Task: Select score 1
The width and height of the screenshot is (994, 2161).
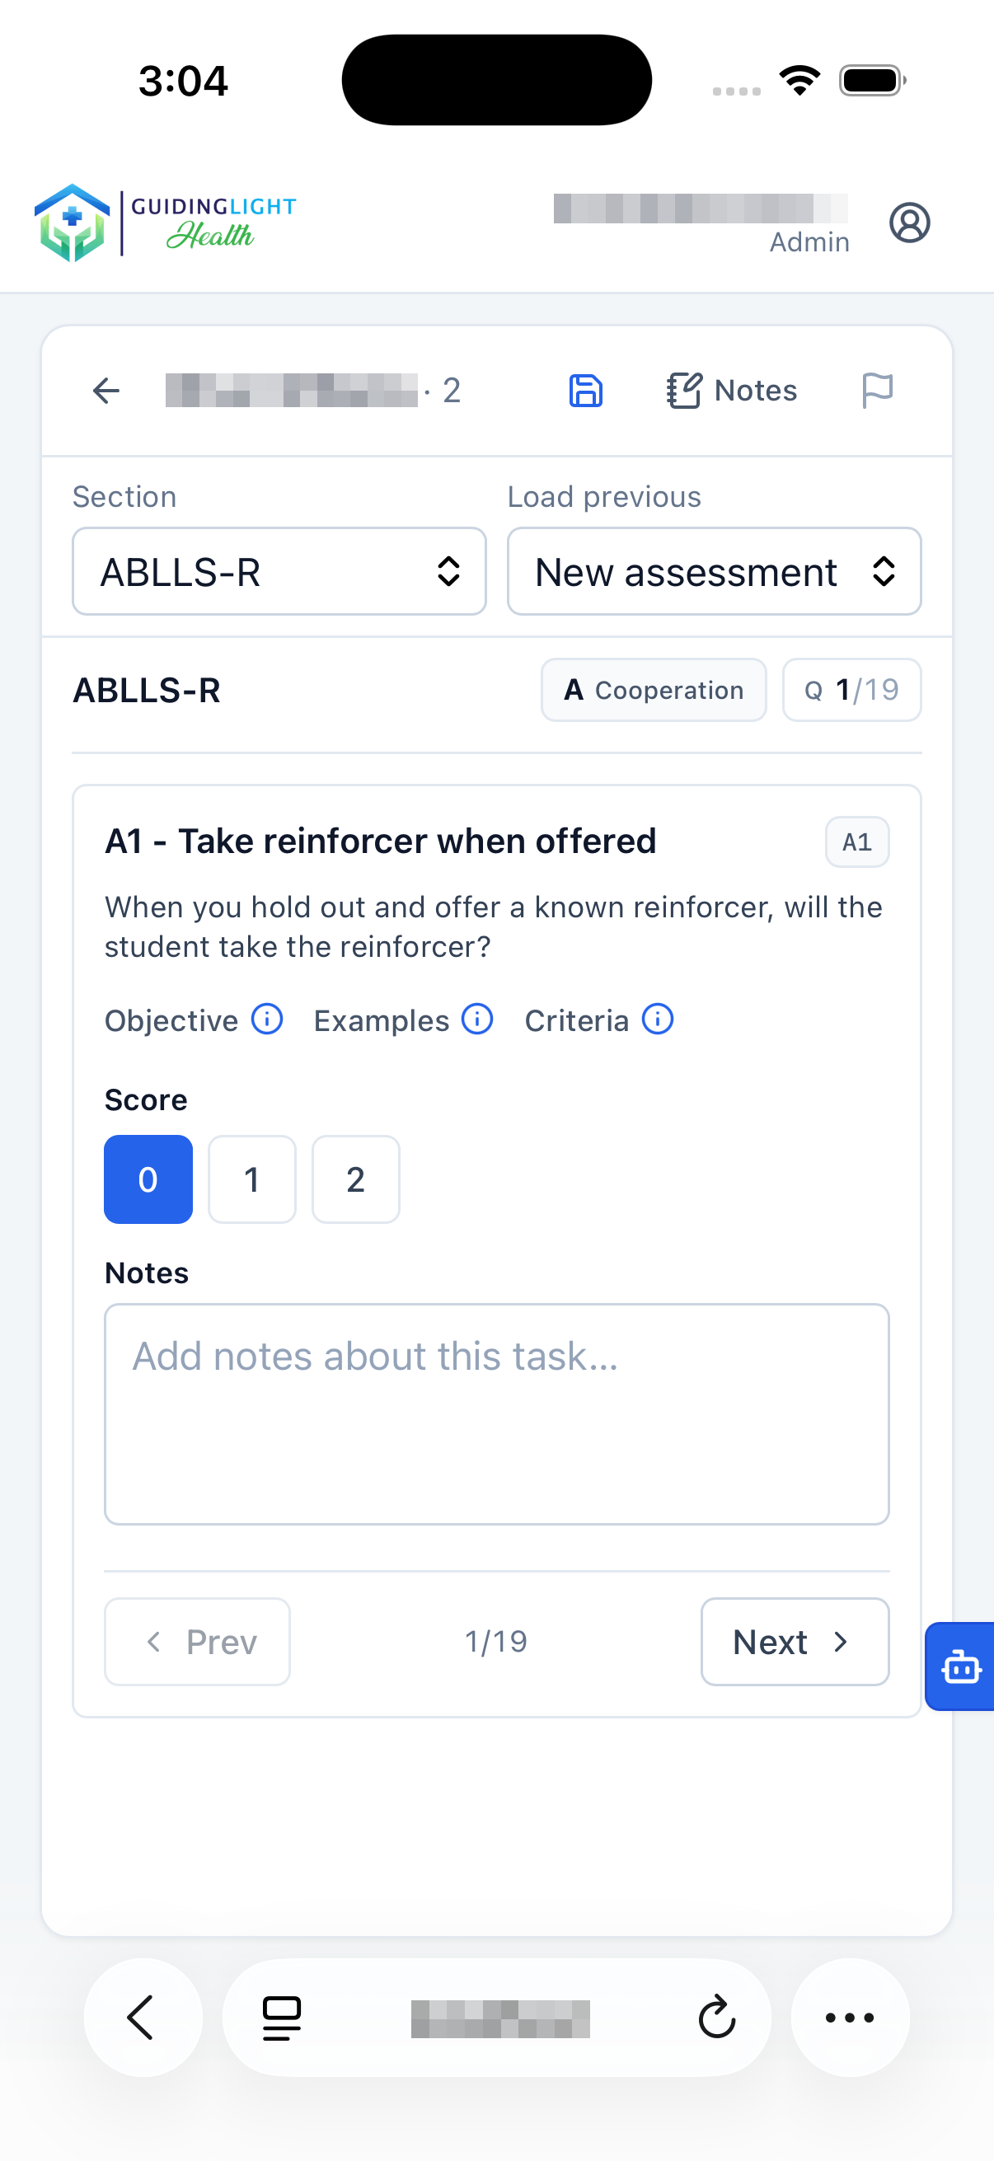Action: [251, 1179]
